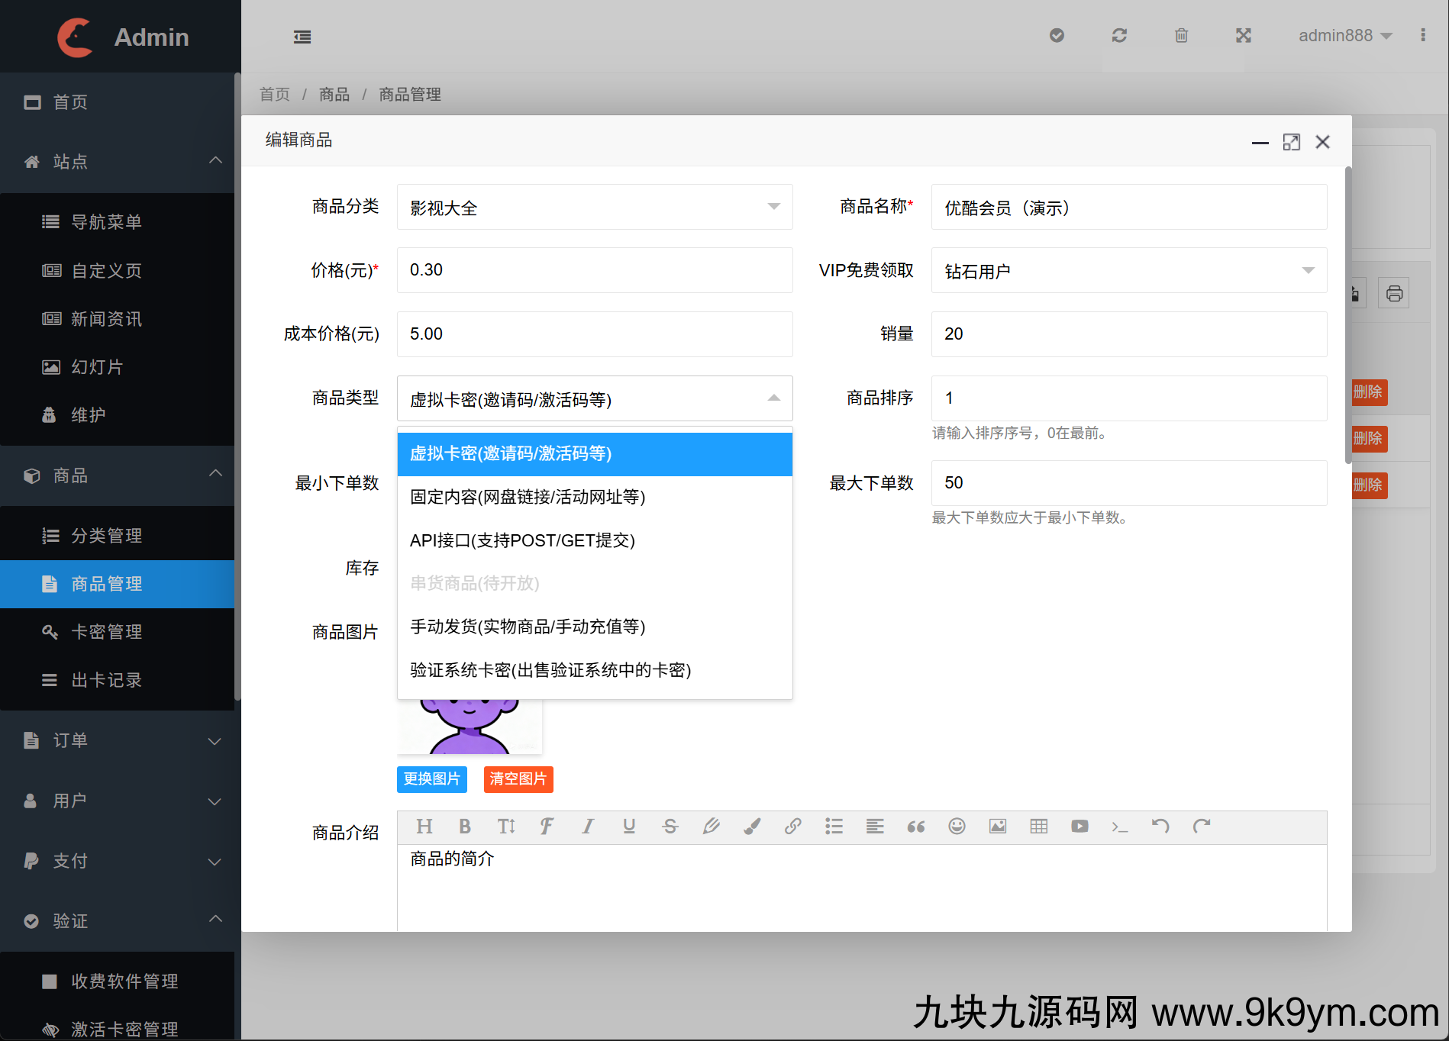
Task: Open the VIP免费领取 dropdown
Action: tap(1128, 271)
